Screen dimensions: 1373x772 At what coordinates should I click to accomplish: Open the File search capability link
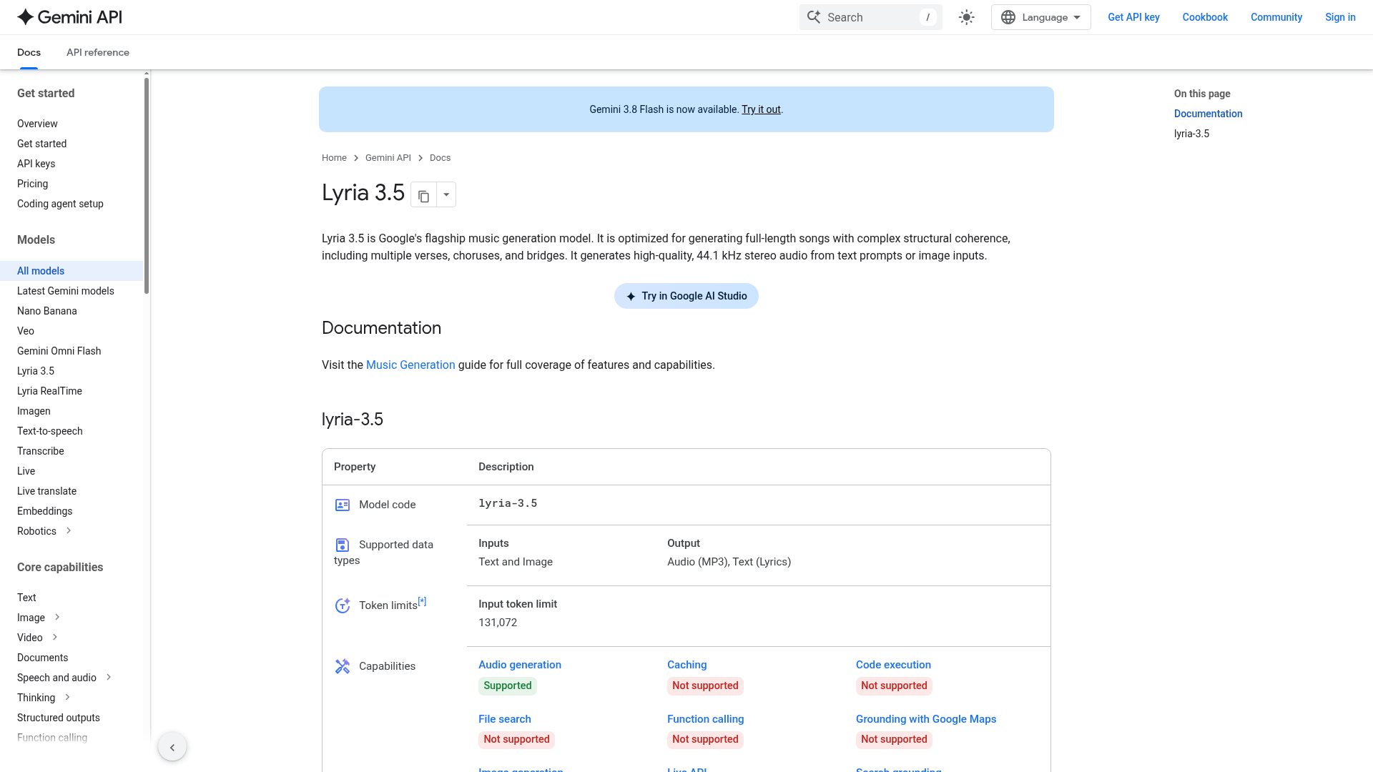(x=505, y=719)
